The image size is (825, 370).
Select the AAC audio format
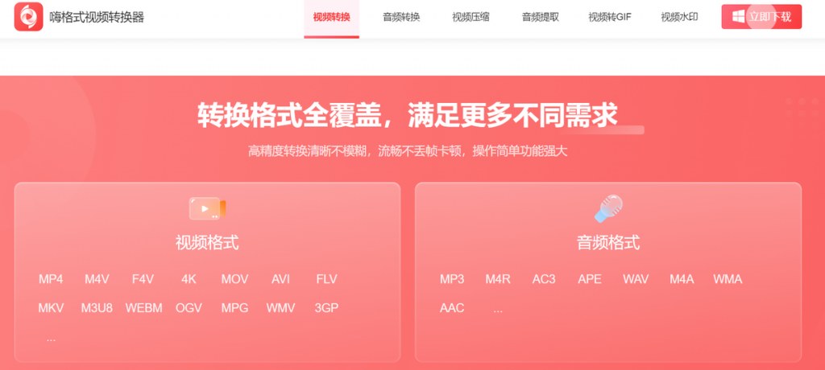click(452, 308)
